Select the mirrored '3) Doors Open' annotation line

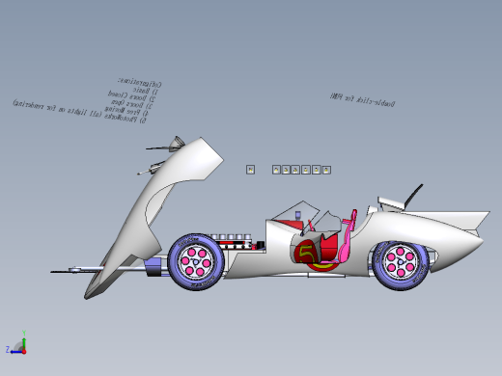point(131,103)
